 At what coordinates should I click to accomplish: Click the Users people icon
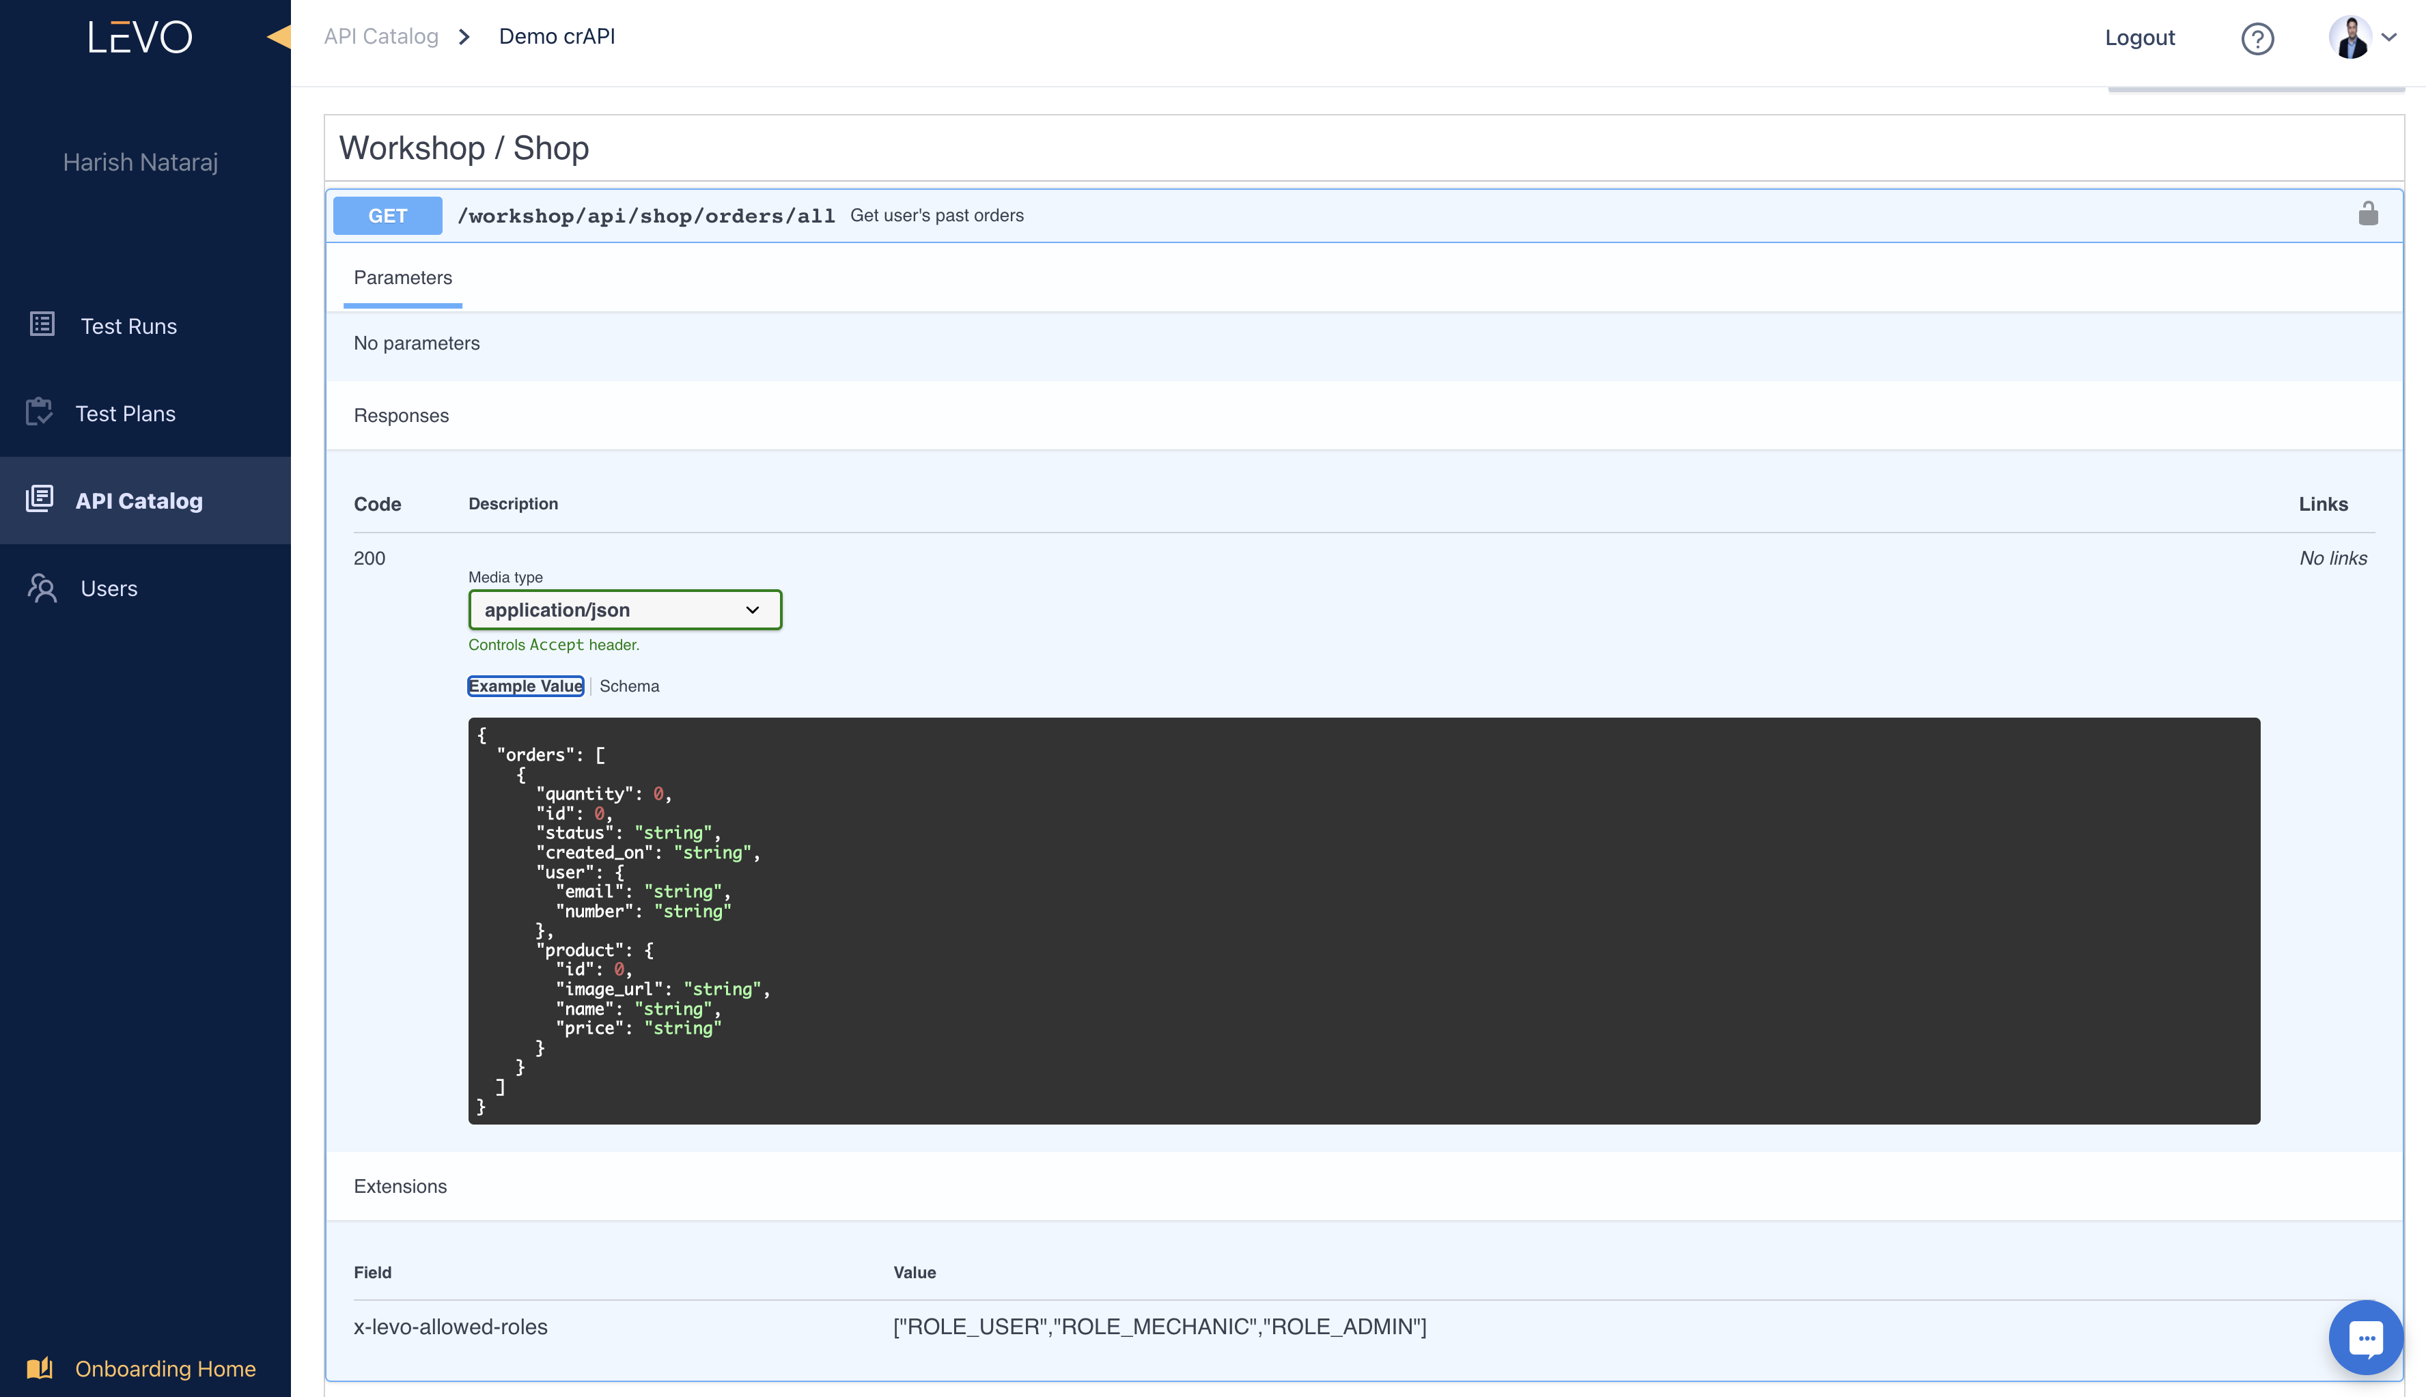tap(42, 587)
